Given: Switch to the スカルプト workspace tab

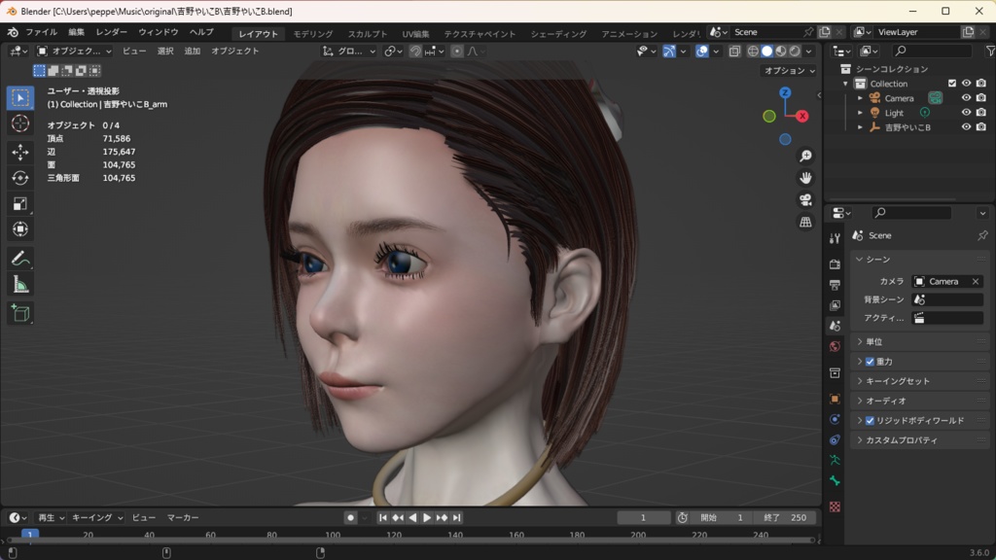Looking at the screenshot, I should (x=368, y=34).
